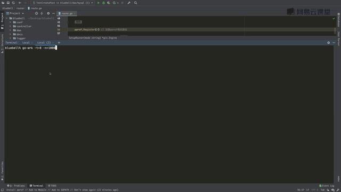Click the SetupRouter function breadcrumb
The width and height of the screenshot is (341, 192).
[93, 38]
